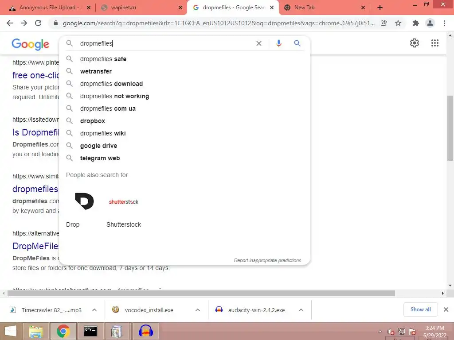Select the 'telegram web' suggestion

coord(184,158)
